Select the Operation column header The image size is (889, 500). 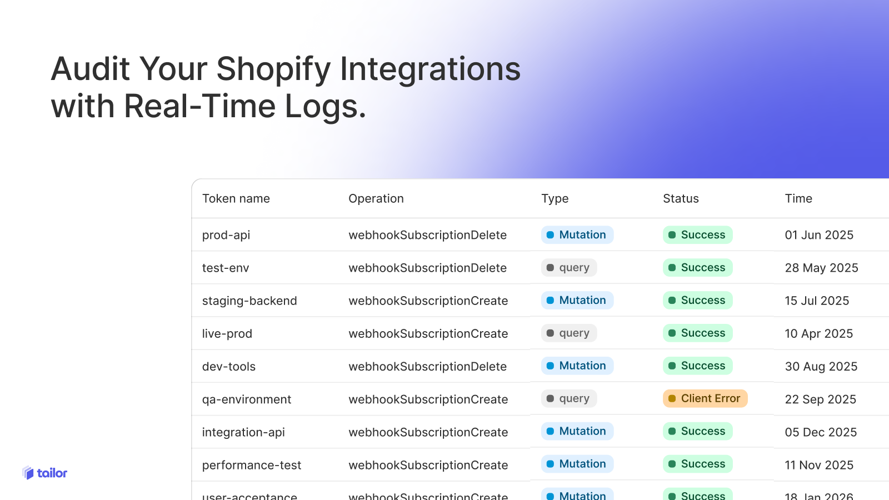pyautogui.click(x=376, y=198)
